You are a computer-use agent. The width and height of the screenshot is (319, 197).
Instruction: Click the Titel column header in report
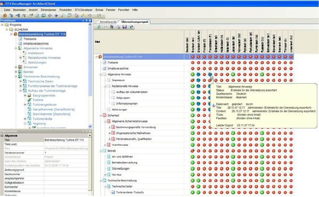pos(139,42)
